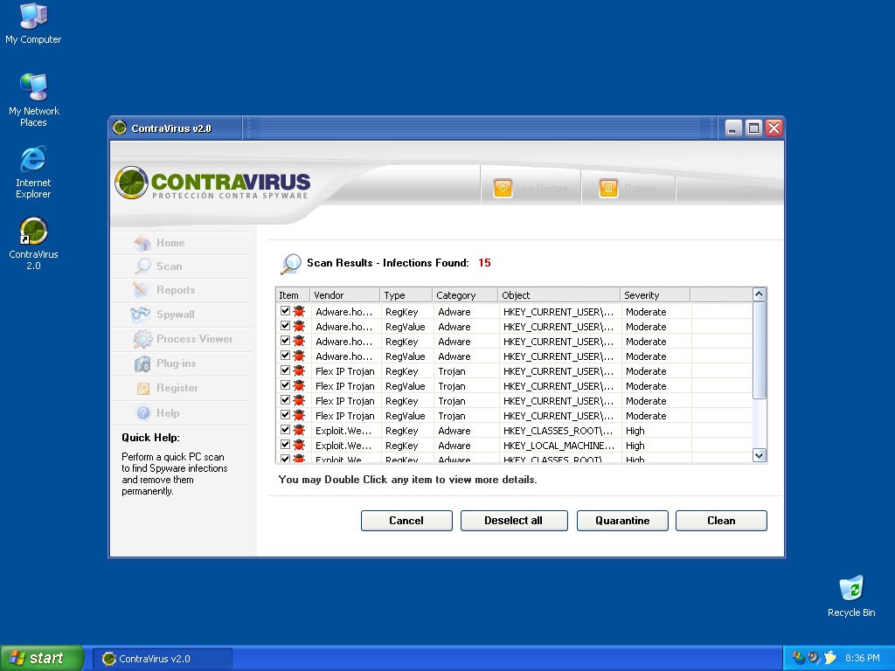Click the Home sidebar icon
This screenshot has height=671, width=895.
click(x=142, y=243)
